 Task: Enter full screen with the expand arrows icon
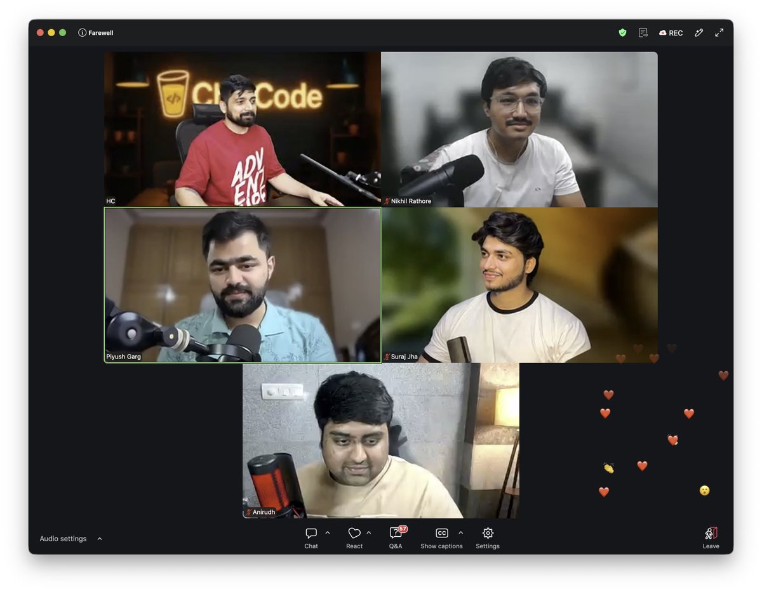(x=719, y=32)
